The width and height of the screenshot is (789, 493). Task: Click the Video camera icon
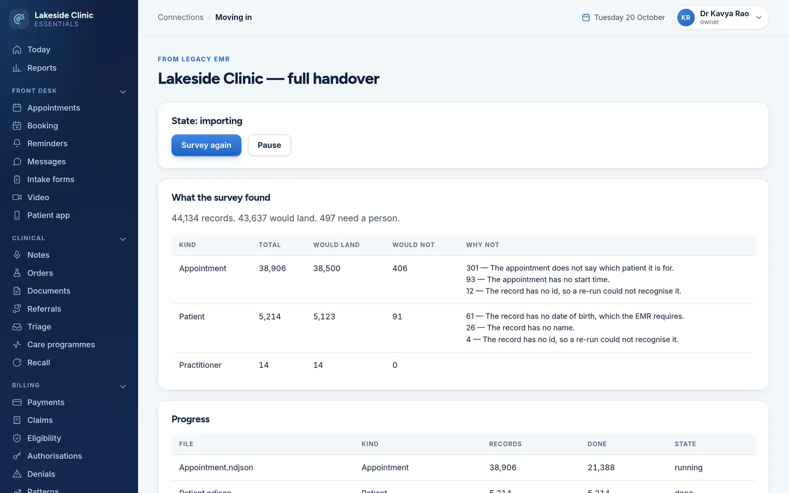[17, 197]
